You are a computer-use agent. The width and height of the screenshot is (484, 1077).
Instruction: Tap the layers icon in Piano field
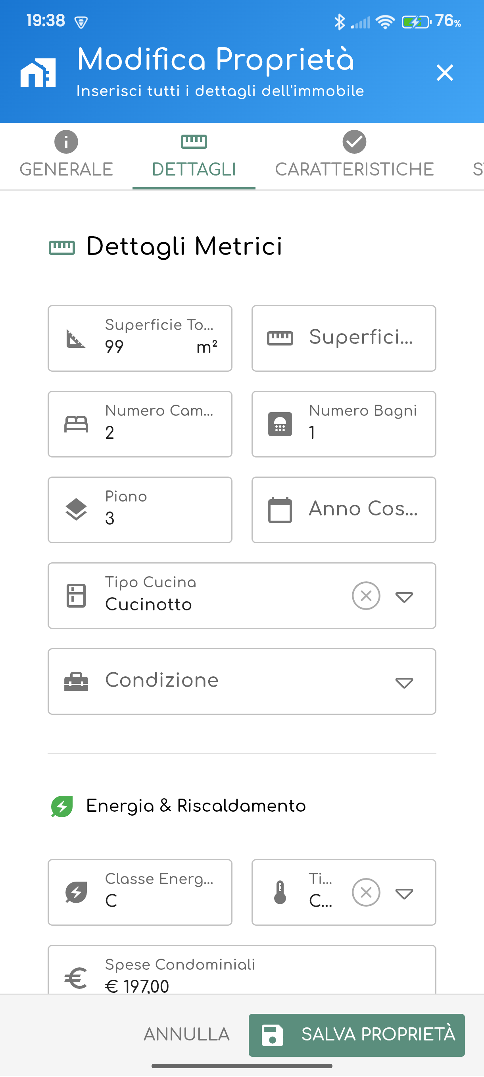(x=76, y=510)
